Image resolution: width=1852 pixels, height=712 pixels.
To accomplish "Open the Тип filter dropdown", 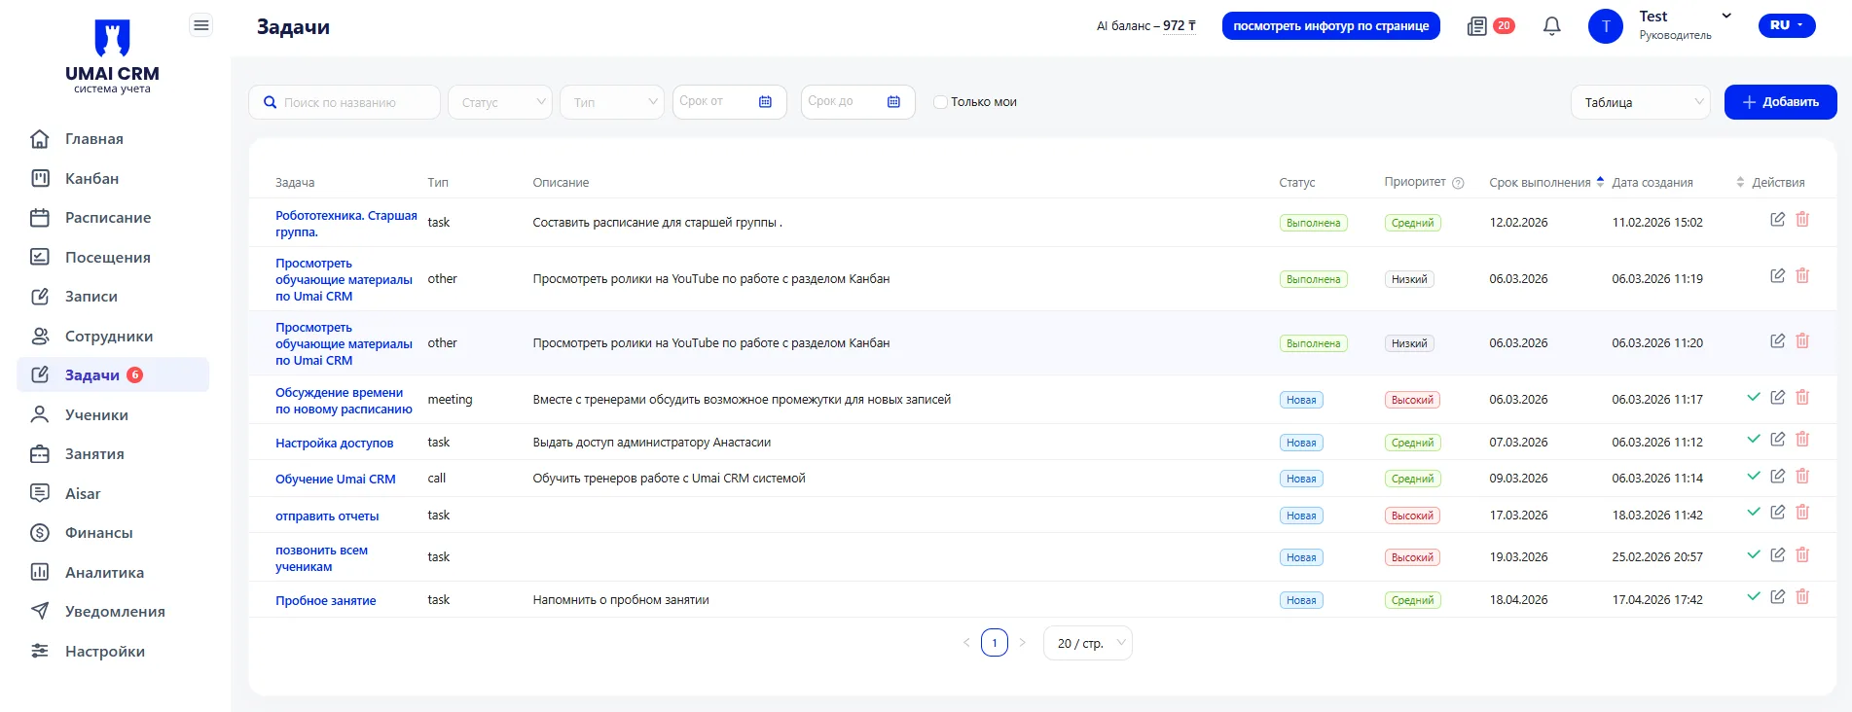I will click(611, 102).
